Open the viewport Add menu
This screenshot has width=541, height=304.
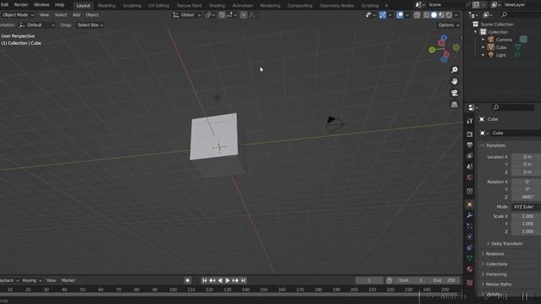tap(76, 15)
